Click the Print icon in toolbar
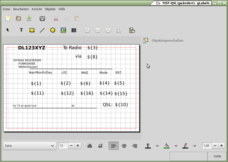The image size is (228, 162). [42, 19]
